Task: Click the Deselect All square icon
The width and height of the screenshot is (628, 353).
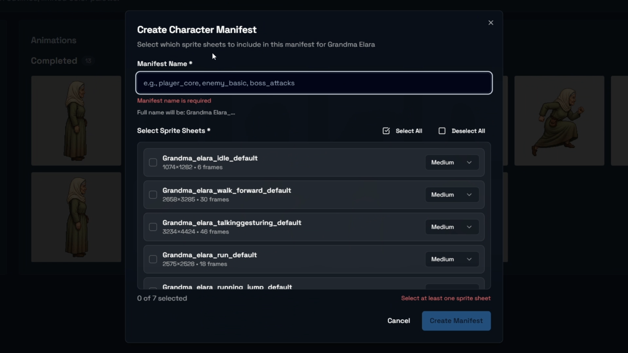Action: click(442, 131)
